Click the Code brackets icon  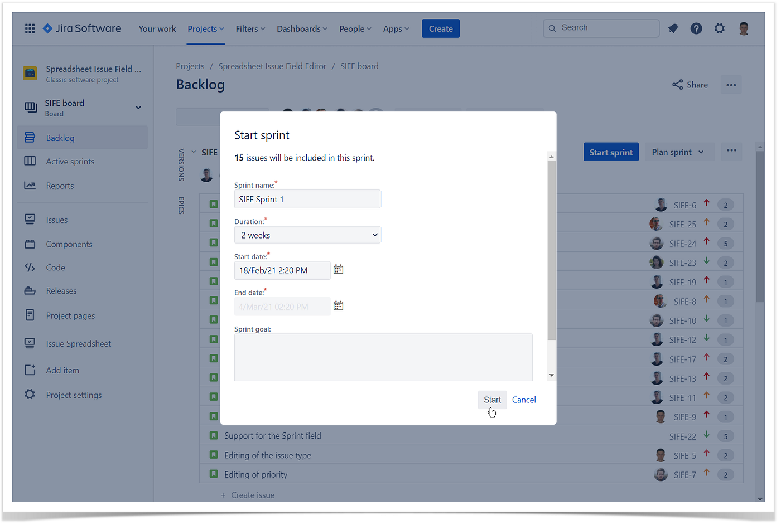30,268
